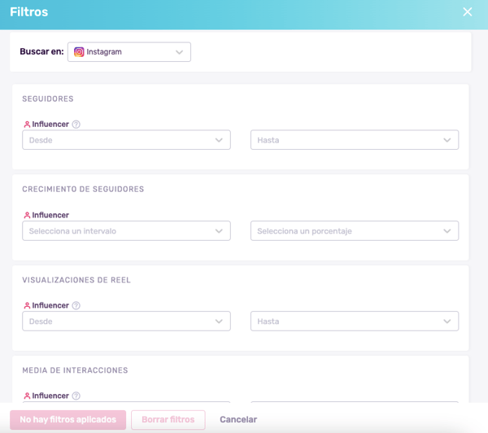The width and height of the screenshot is (488, 433).
Task: Click chevron arrow in Seguidores Desde field
Action: coord(219,140)
